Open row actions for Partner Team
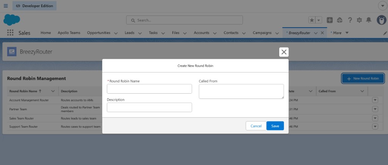Screen dimensions: 388x165 375,109
